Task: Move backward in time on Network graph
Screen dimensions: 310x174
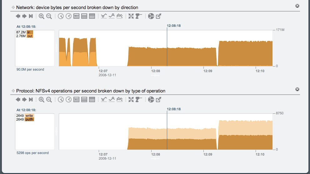Action: [x=18, y=16]
